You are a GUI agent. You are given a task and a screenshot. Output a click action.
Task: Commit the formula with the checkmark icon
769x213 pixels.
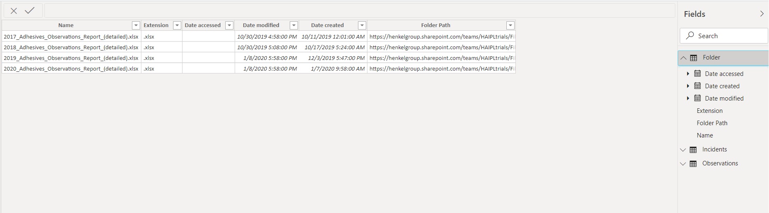pos(30,11)
